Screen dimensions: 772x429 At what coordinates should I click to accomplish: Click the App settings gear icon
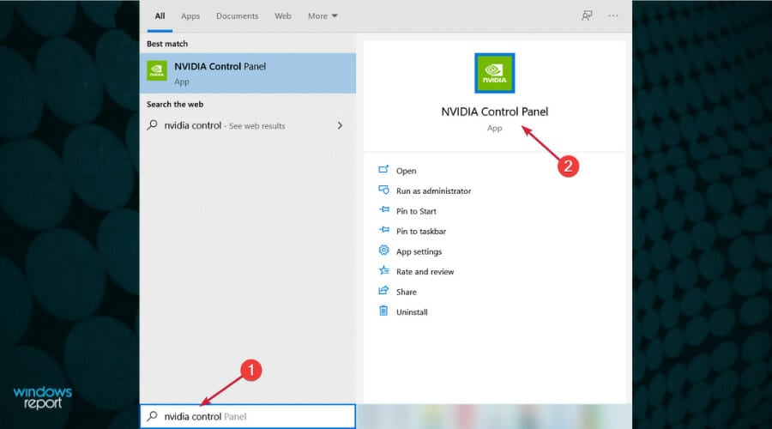pos(383,251)
